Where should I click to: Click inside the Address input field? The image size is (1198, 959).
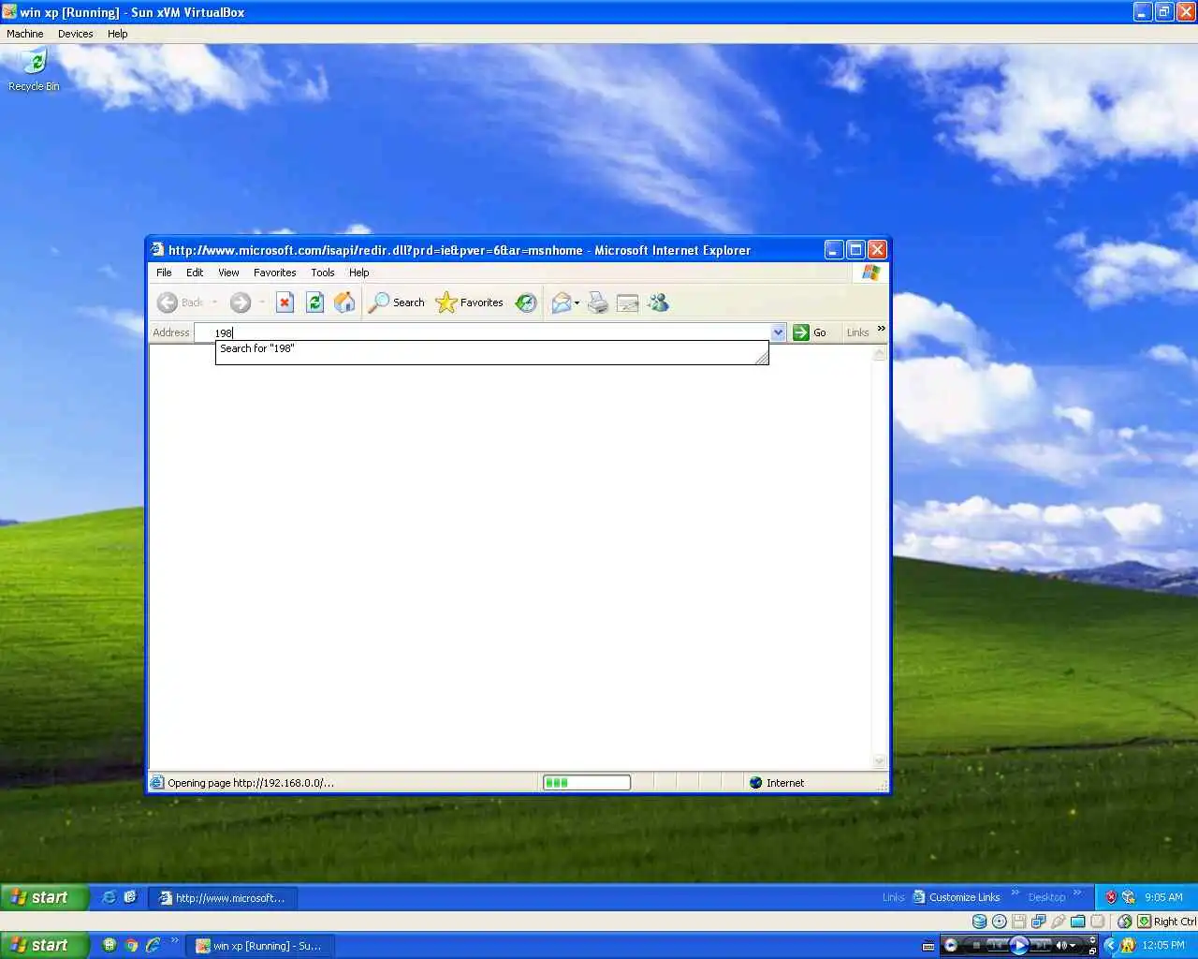[x=484, y=332]
